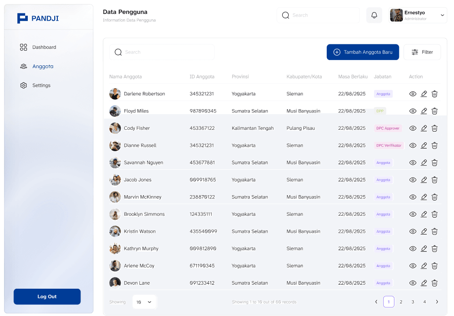
Task: Click the eye icon for Marvin McKinney
Action: [x=413, y=197]
